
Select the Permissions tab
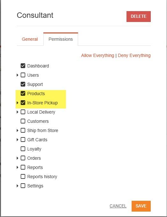[x=61, y=39]
